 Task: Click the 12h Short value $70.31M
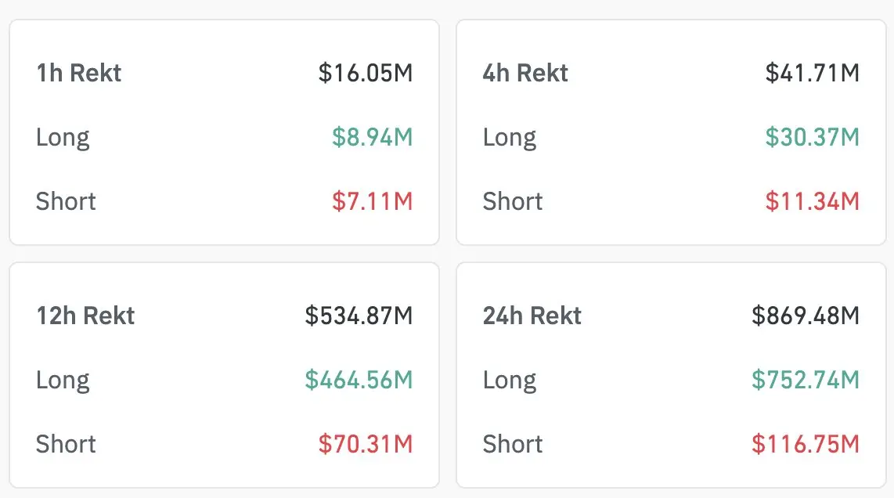point(366,444)
